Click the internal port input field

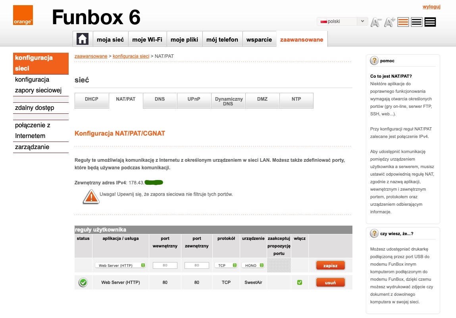click(x=165, y=265)
